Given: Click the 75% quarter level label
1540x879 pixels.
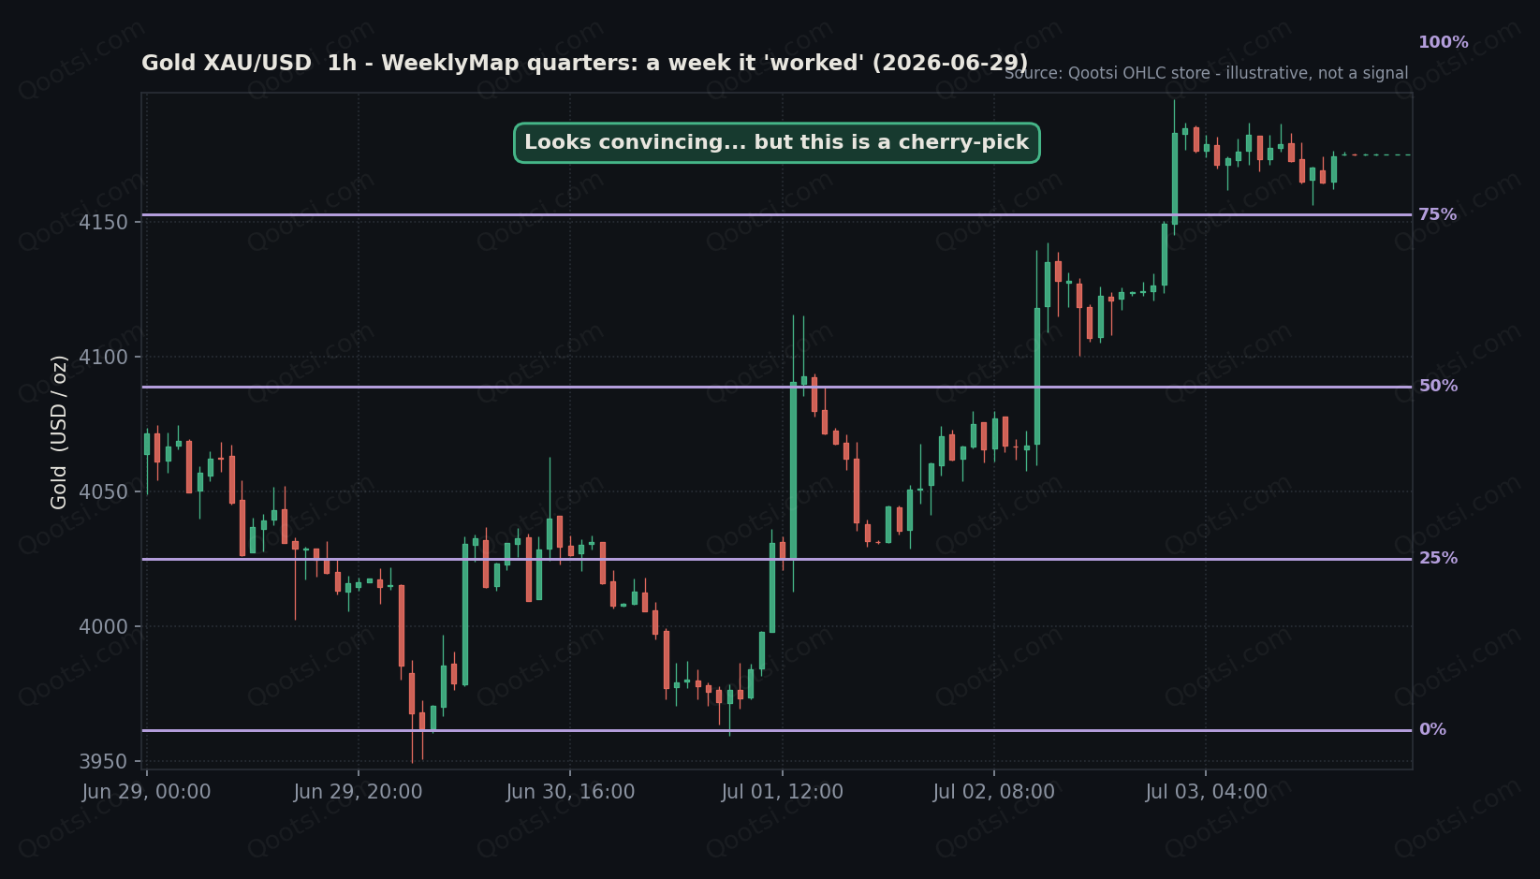Looking at the screenshot, I should [x=1437, y=214].
